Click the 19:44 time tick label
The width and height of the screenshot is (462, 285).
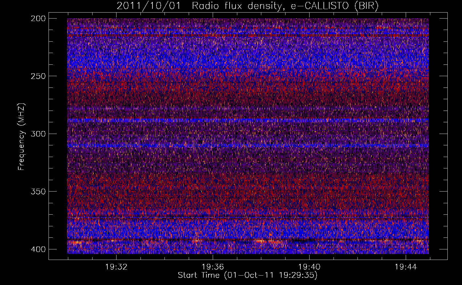pos(406,267)
